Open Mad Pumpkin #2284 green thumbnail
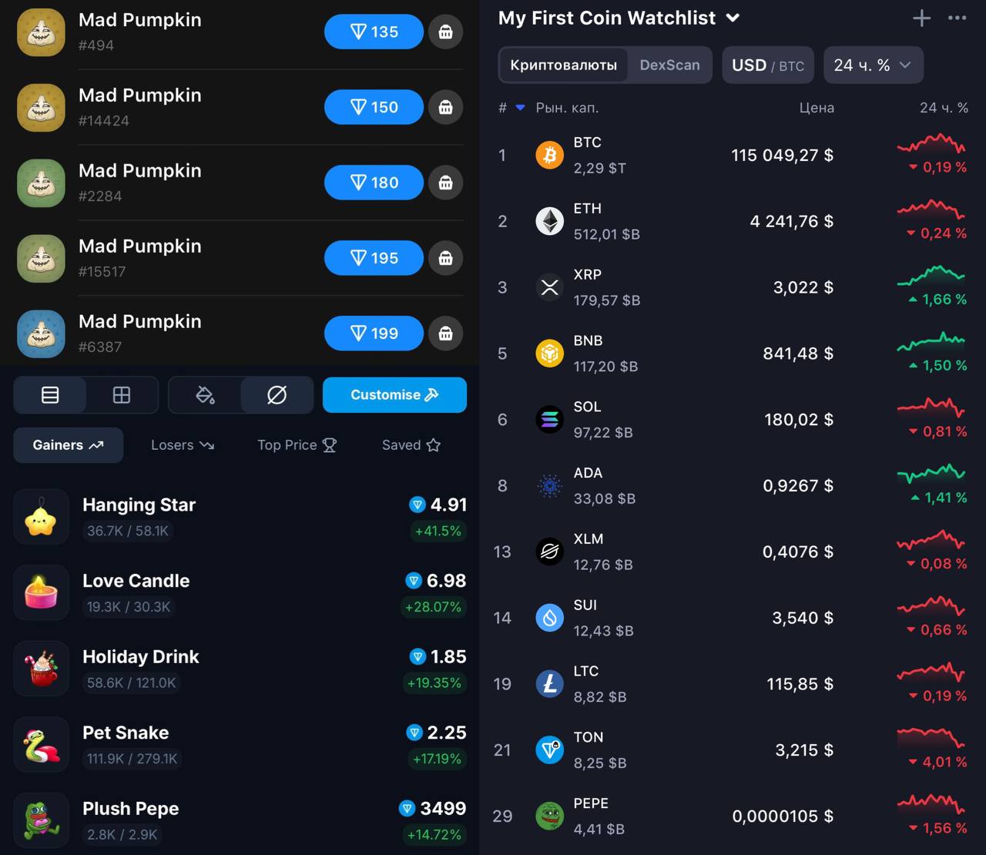 [x=42, y=183]
